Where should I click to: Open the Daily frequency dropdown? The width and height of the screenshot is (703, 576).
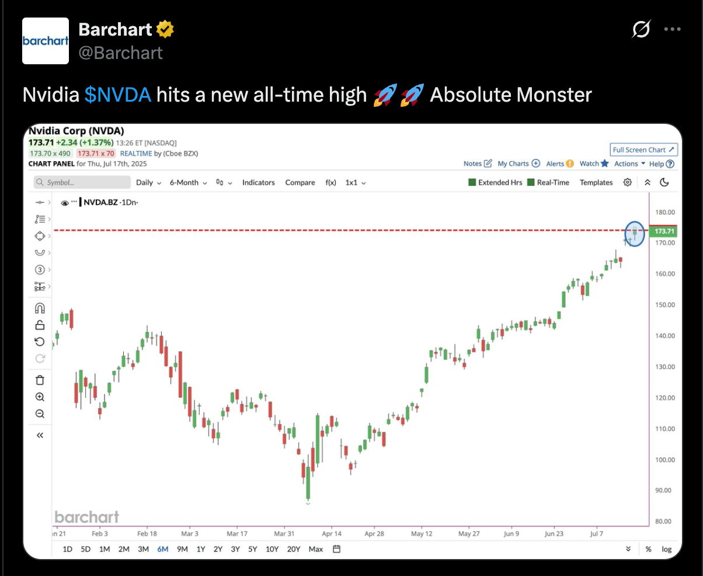pos(148,182)
